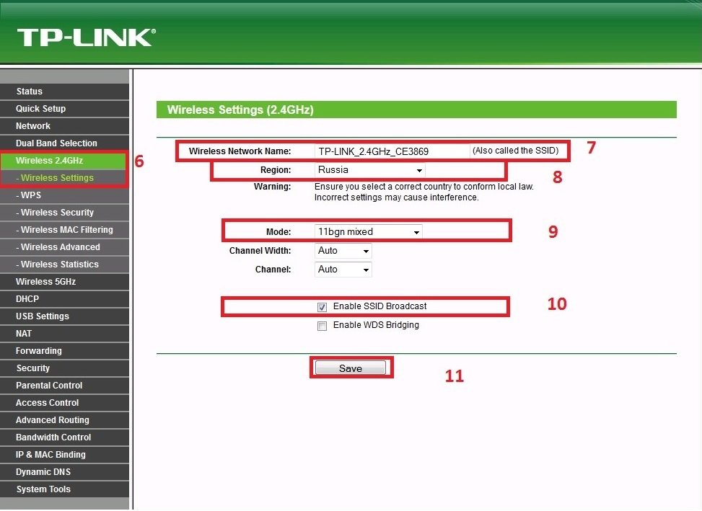This screenshot has height=511, width=702.
Task: Select Dual Band Selection
Action: 56,143
